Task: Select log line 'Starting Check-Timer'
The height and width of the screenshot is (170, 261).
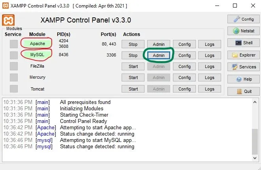Action: (x=84, y=115)
